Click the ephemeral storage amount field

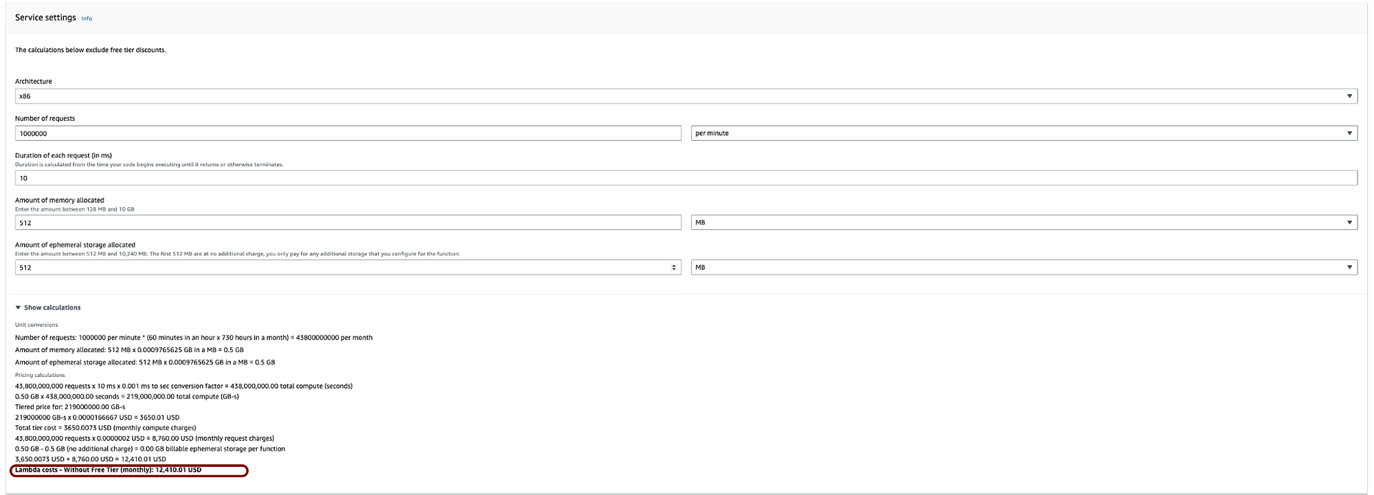click(x=348, y=267)
